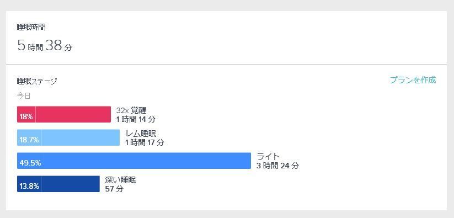Select the light blue レム睡眠 bar
454x218 pixels.
[68, 137]
